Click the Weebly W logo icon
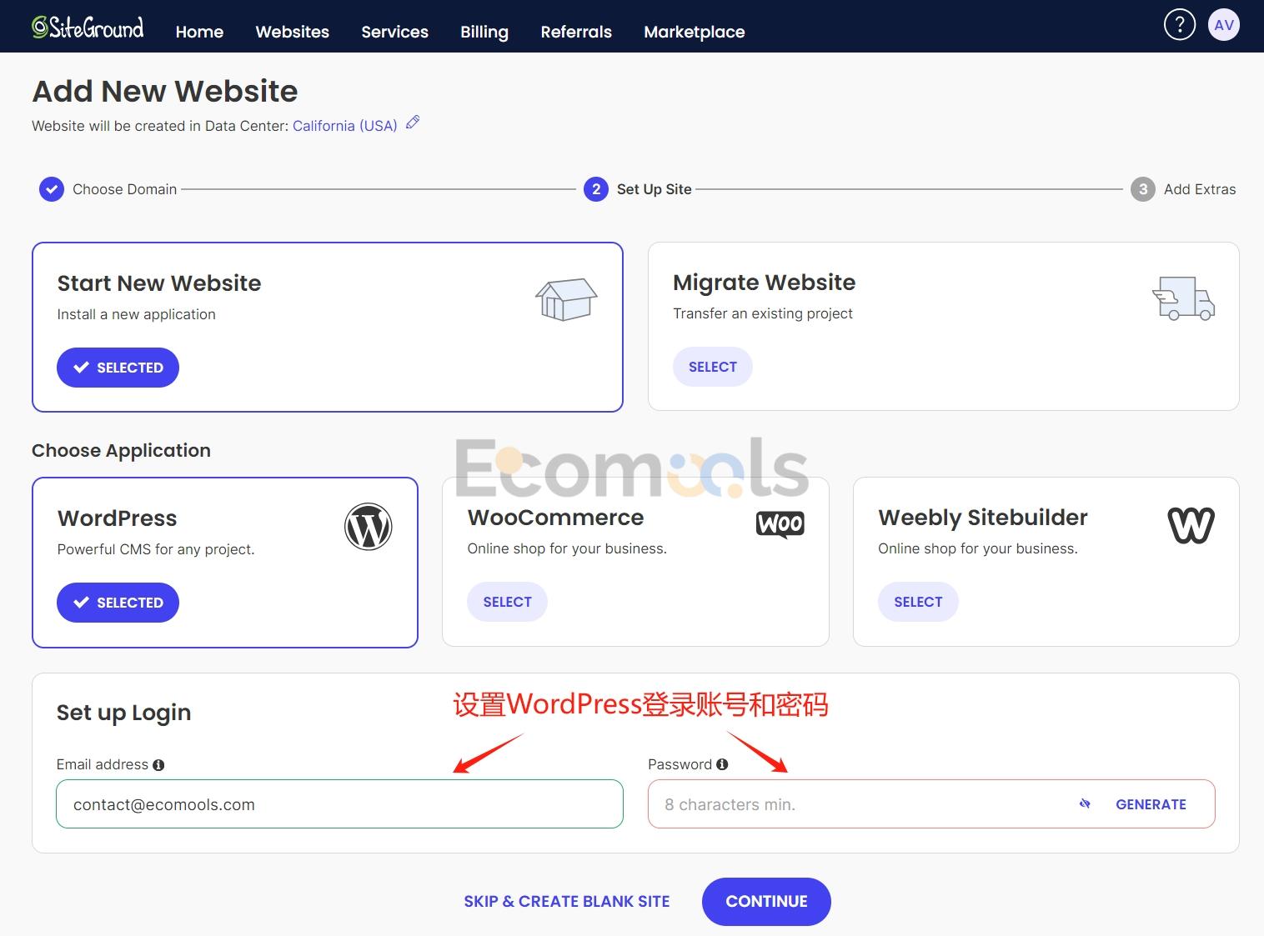Viewport: 1264px width, 936px height. pos(1191,525)
